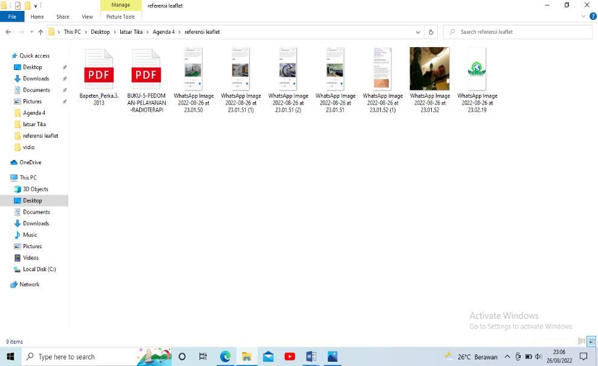The height and width of the screenshot is (366, 598).
Task: Click 'Desktop' in the address bar
Action: (100, 32)
